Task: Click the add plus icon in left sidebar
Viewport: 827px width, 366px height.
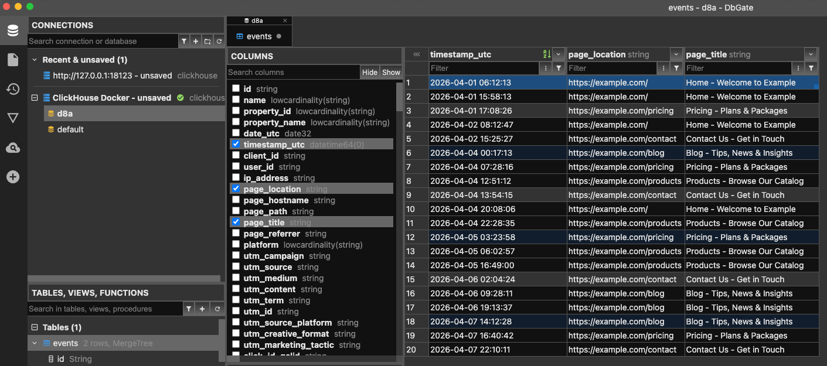Action: click(x=13, y=177)
